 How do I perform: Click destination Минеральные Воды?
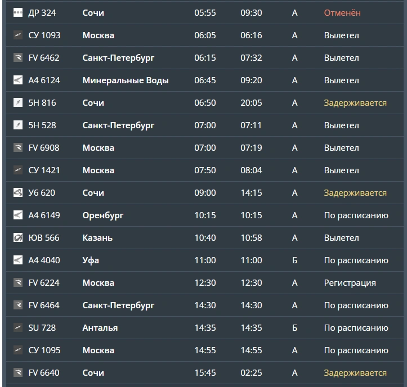point(126,80)
